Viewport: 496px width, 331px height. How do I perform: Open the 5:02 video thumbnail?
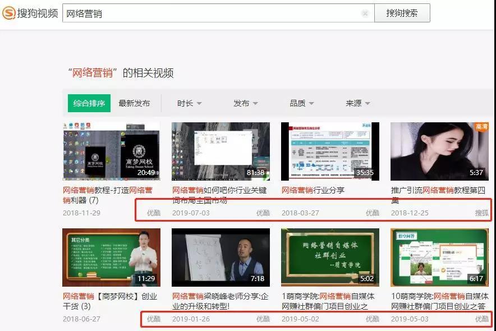click(x=330, y=258)
